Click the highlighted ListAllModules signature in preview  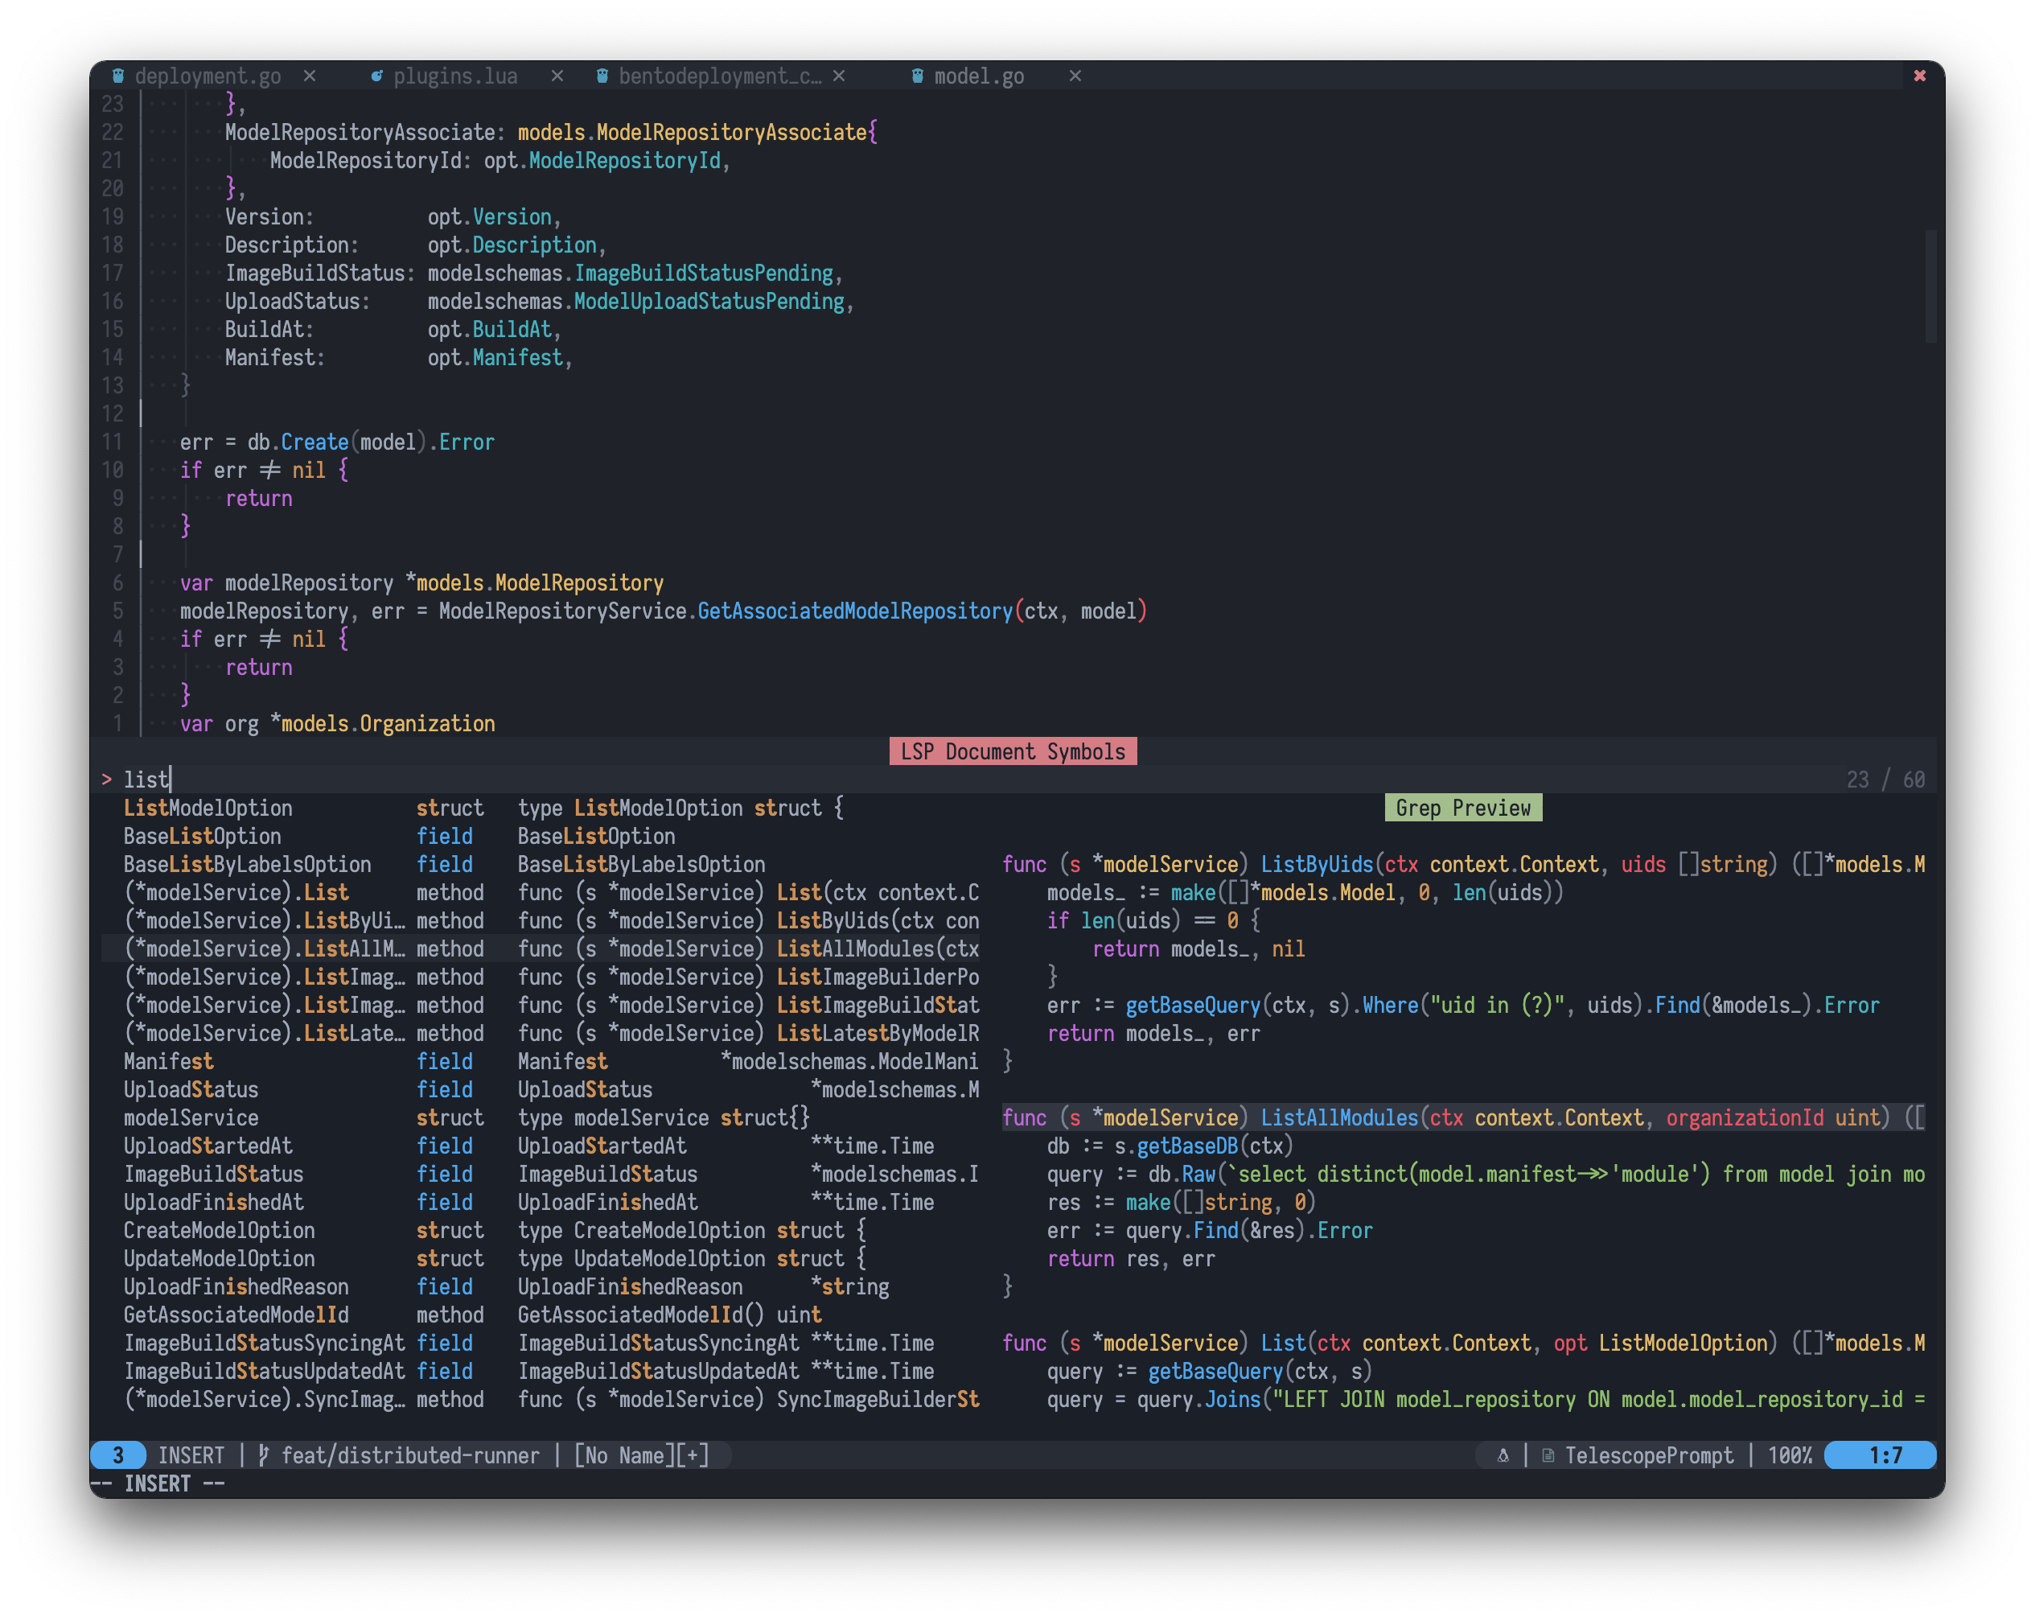click(x=1463, y=1117)
